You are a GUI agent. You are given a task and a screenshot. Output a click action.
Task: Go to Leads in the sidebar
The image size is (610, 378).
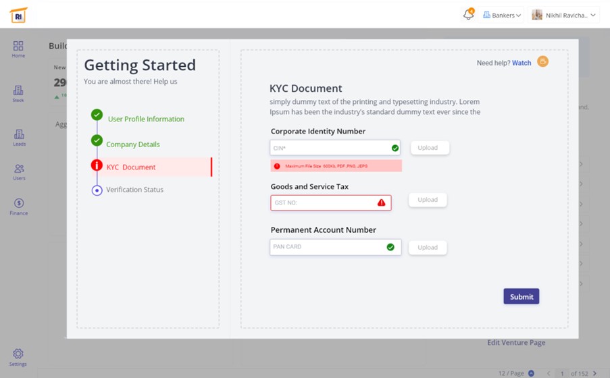coord(19,138)
